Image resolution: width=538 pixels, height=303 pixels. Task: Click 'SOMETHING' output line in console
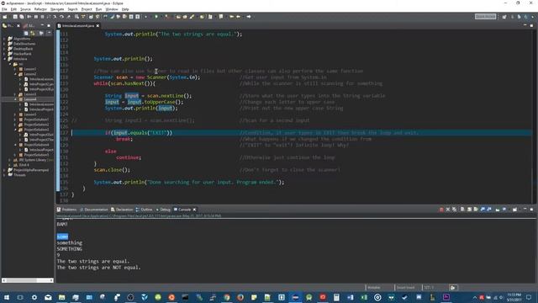tap(70, 249)
